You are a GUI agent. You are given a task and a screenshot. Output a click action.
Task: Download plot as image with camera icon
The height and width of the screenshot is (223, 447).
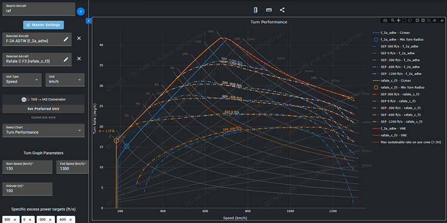(385, 20)
